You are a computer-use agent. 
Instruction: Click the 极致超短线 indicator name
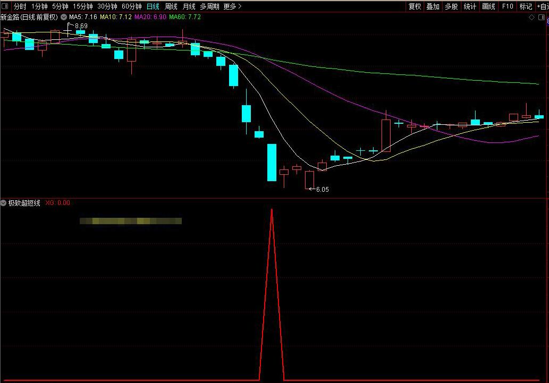24,203
